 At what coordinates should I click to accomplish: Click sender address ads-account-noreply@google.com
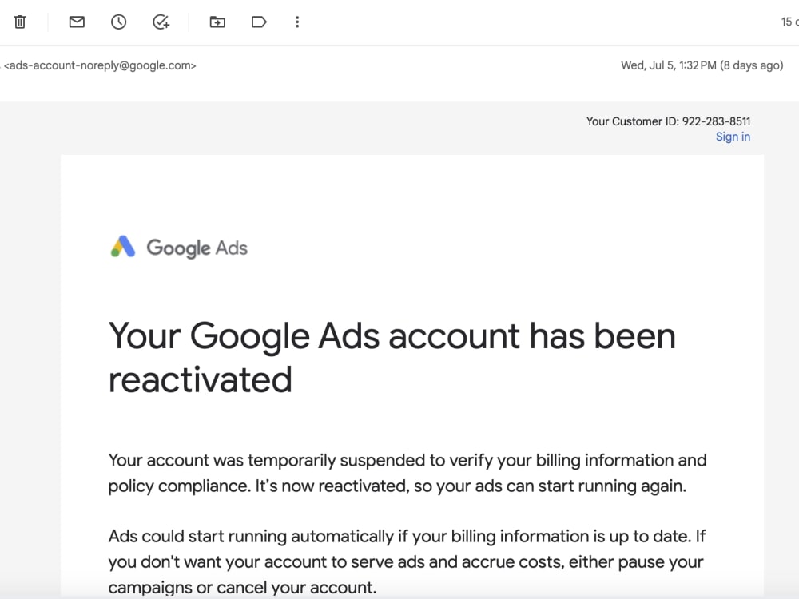[x=100, y=65]
